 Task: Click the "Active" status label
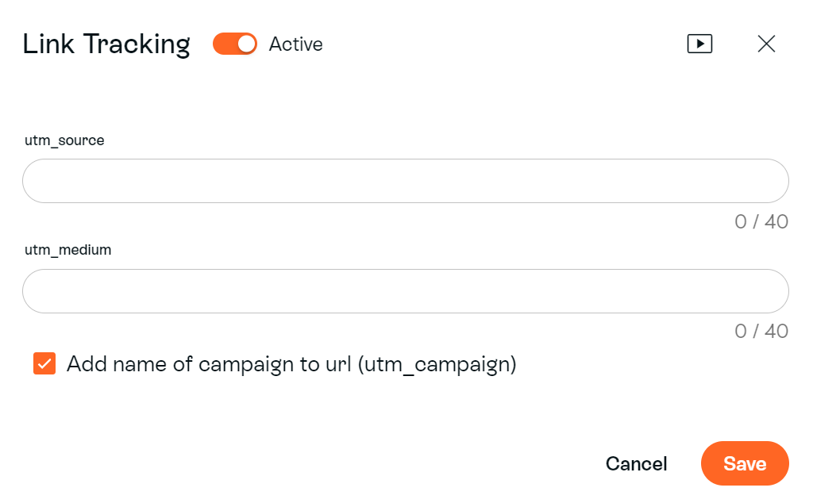click(295, 44)
